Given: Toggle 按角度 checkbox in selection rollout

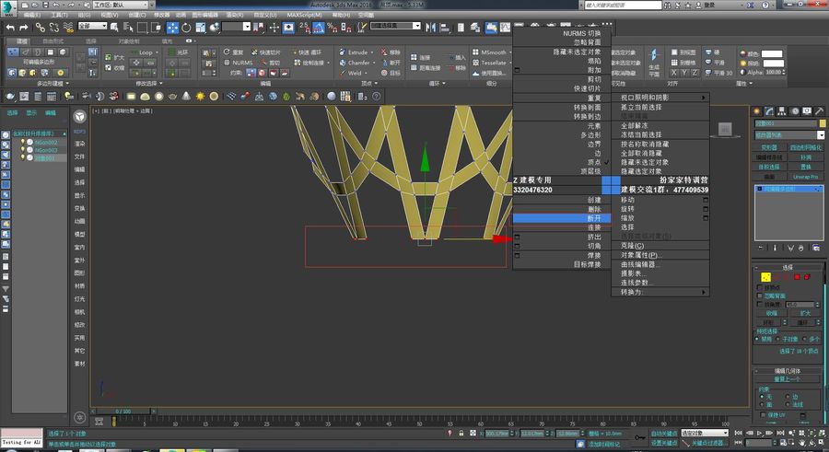Looking at the screenshot, I should pos(760,305).
